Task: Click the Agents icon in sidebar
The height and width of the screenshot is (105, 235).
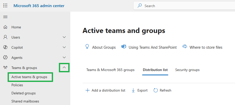Action: tap(5, 58)
